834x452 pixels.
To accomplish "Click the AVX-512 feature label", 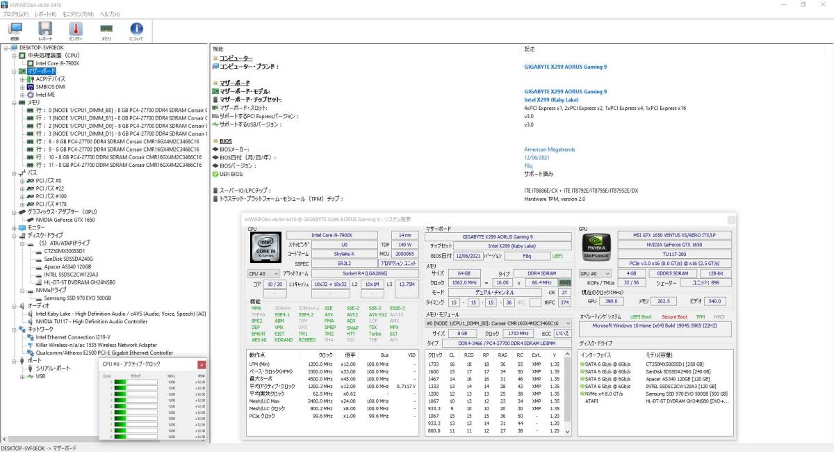I will (x=378, y=314).
